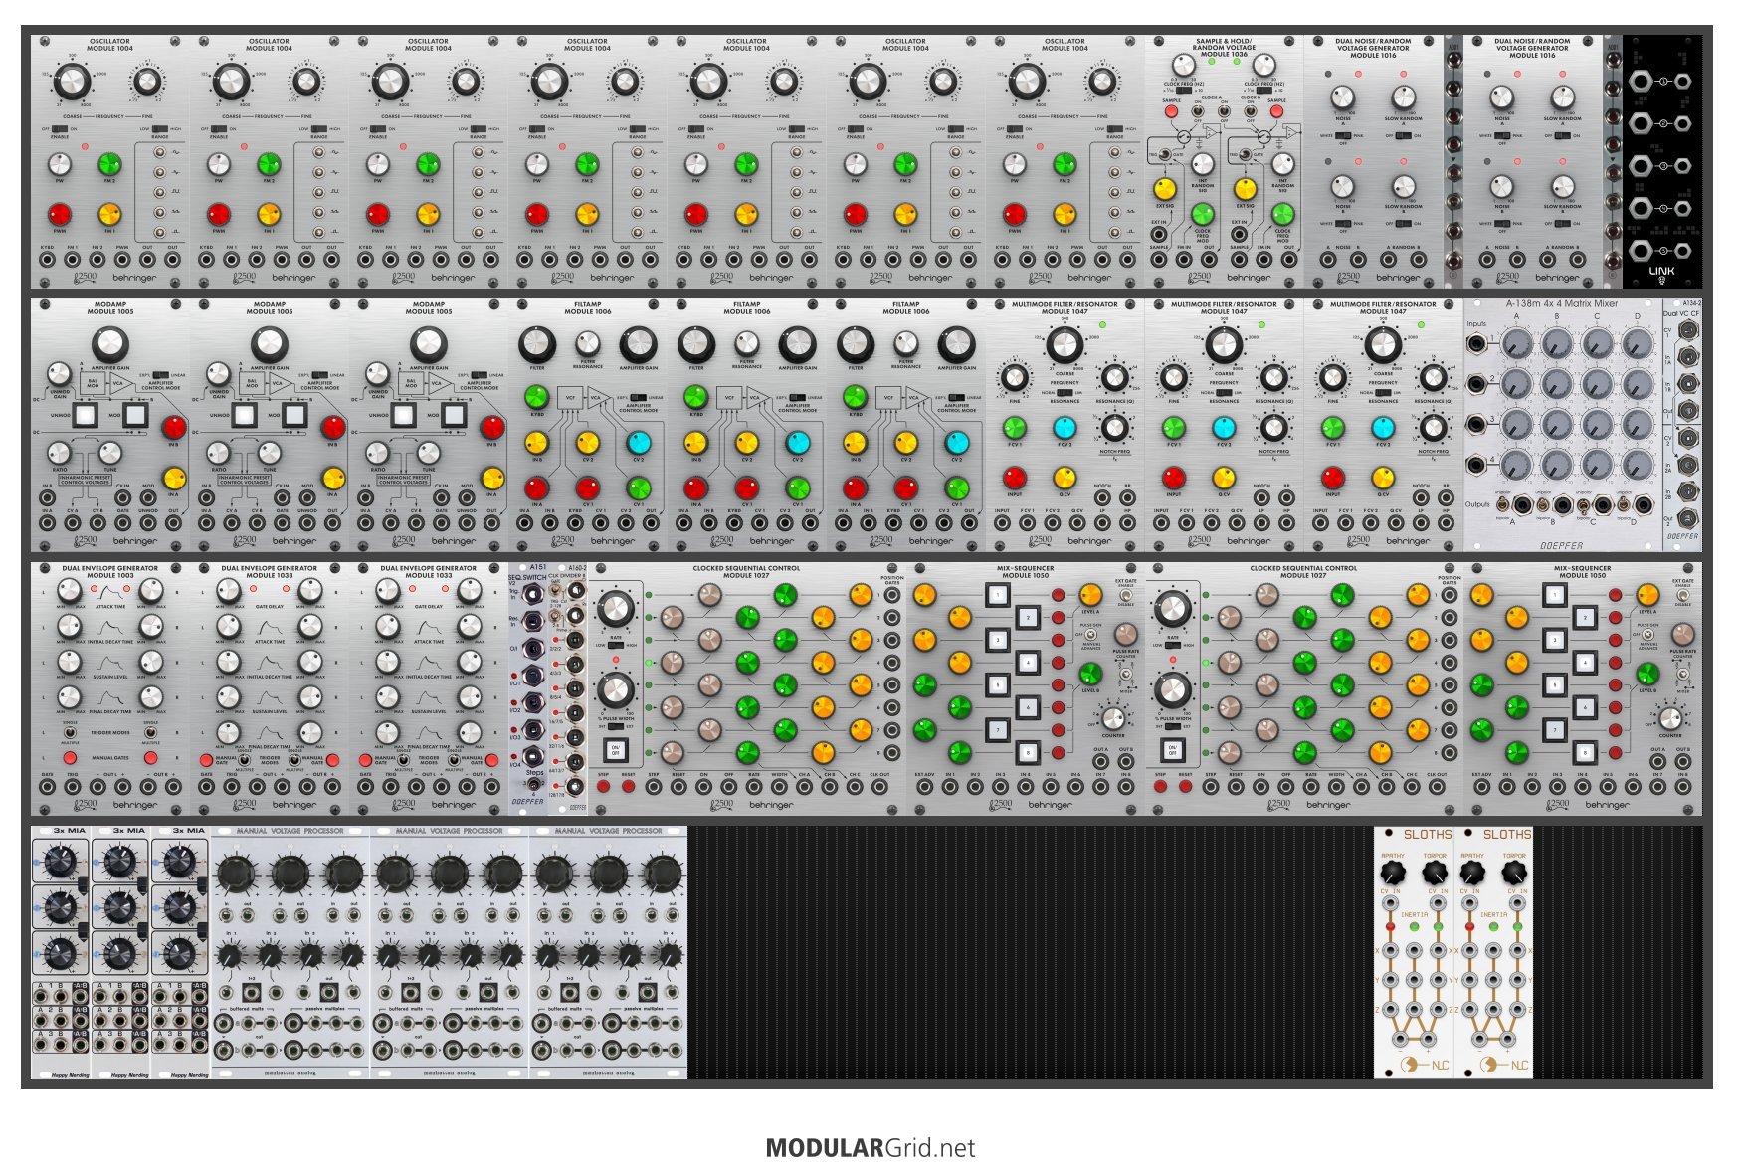
Task: Click the A-138m 4x4 Matrix Mixer title
Action: coord(1561,304)
